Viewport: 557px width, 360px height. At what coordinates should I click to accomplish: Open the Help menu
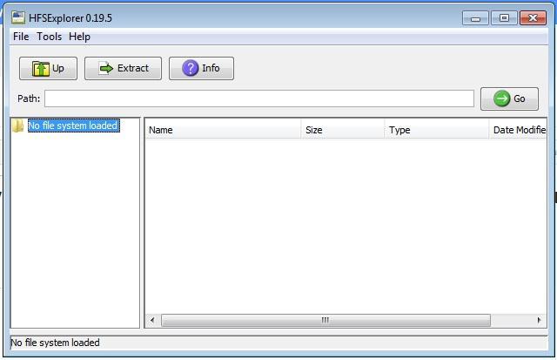click(79, 37)
